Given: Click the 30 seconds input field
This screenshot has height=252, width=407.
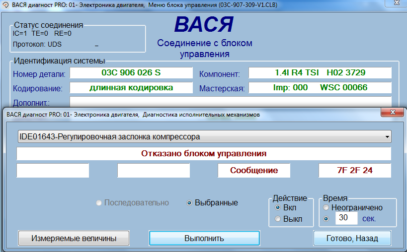Looking at the screenshot, I should coord(345,218).
